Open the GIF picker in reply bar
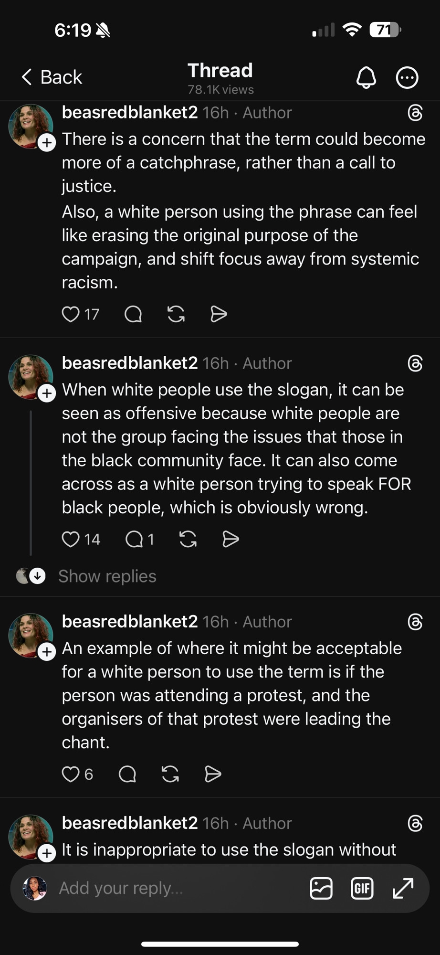The width and height of the screenshot is (440, 955). [362, 889]
